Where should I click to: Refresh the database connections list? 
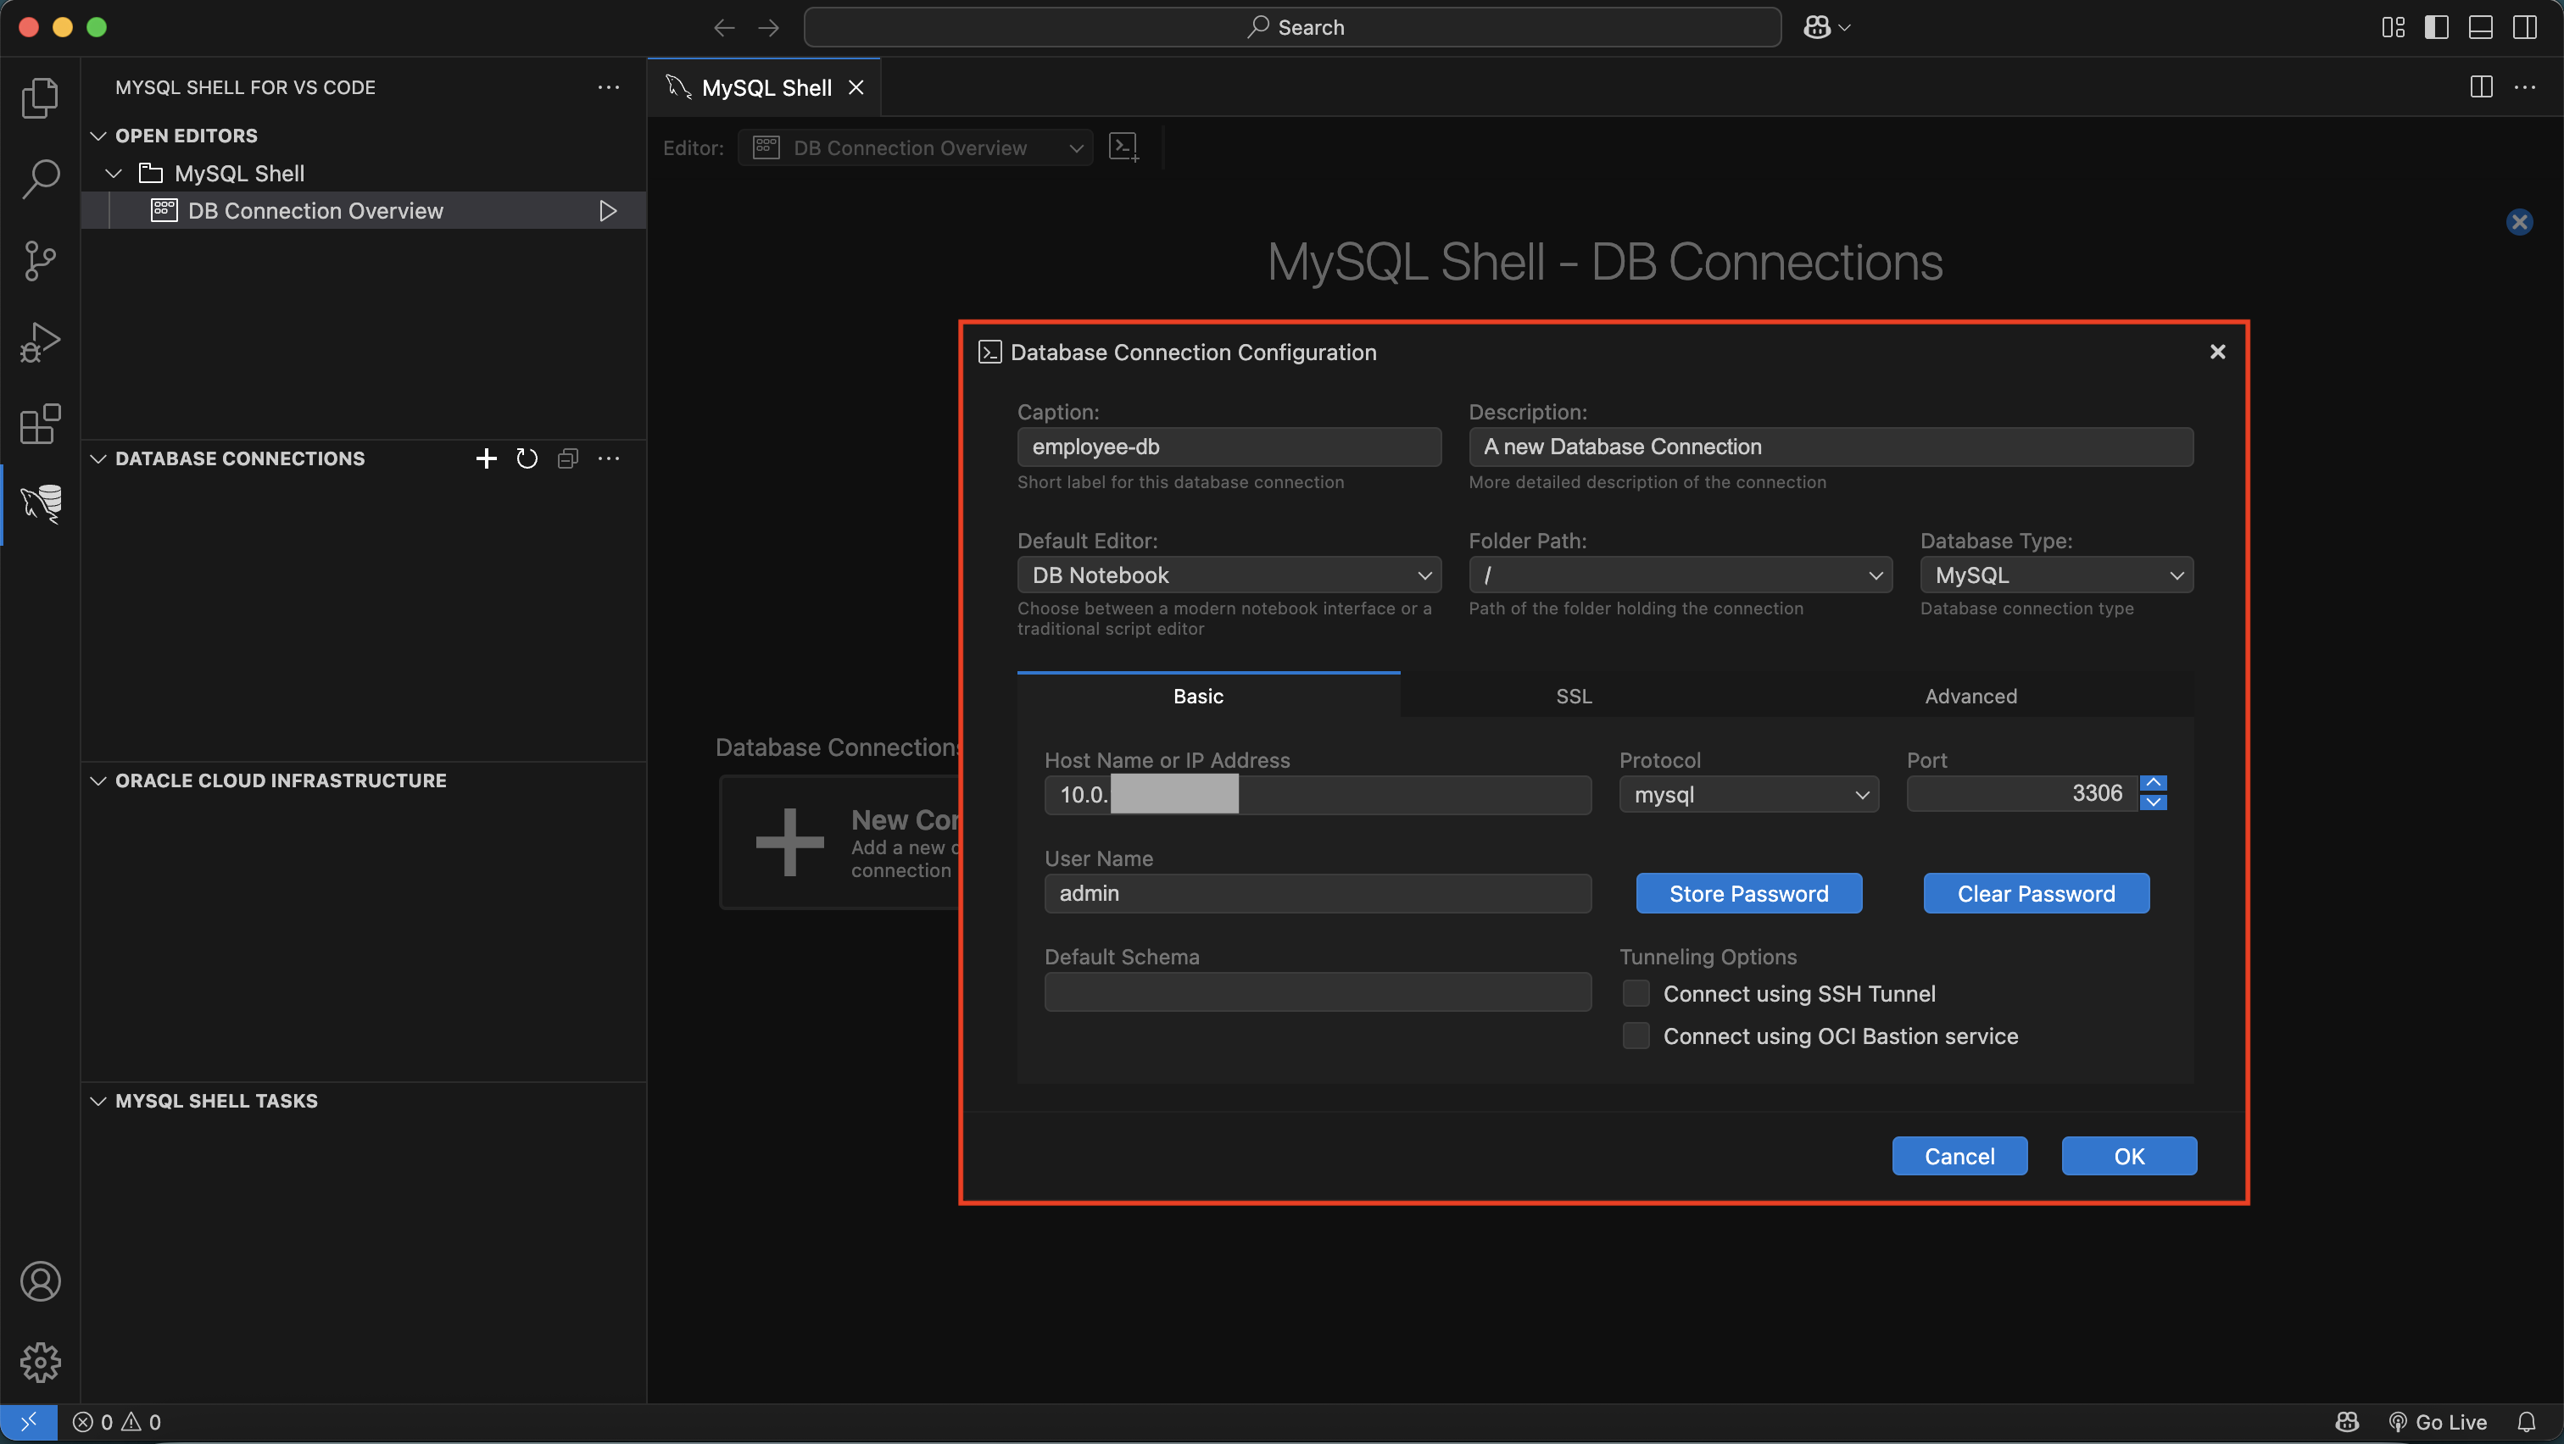click(527, 458)
